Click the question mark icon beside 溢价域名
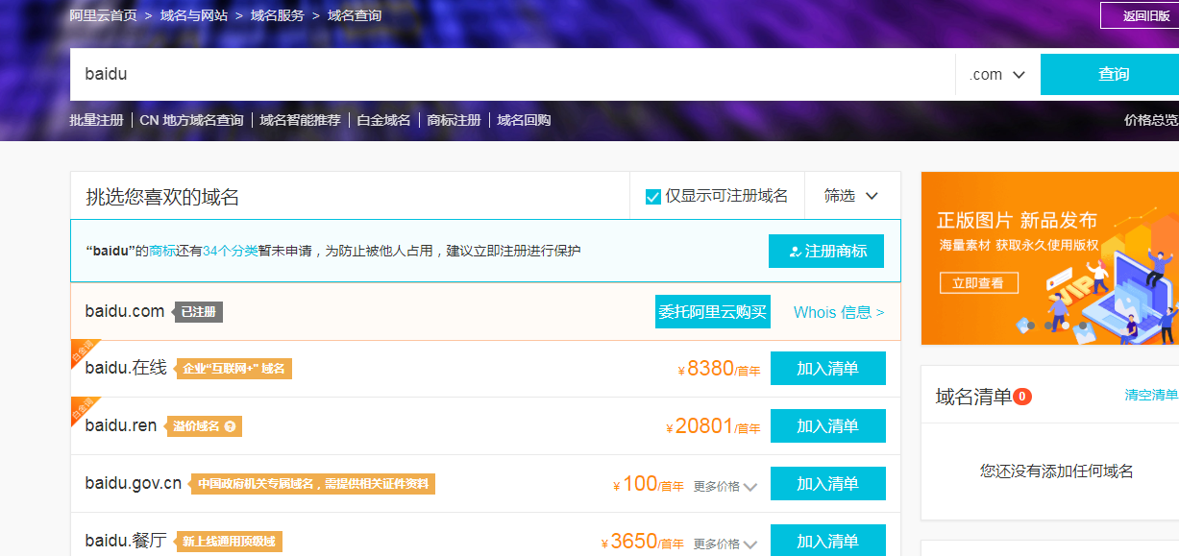 tap(230, 426)
